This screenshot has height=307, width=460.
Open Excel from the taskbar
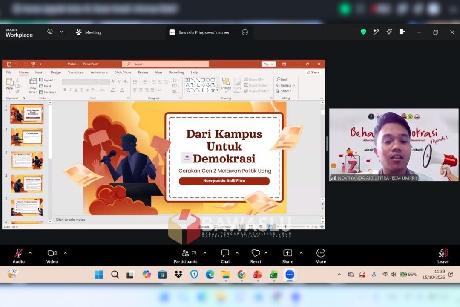tap(273, 275)
